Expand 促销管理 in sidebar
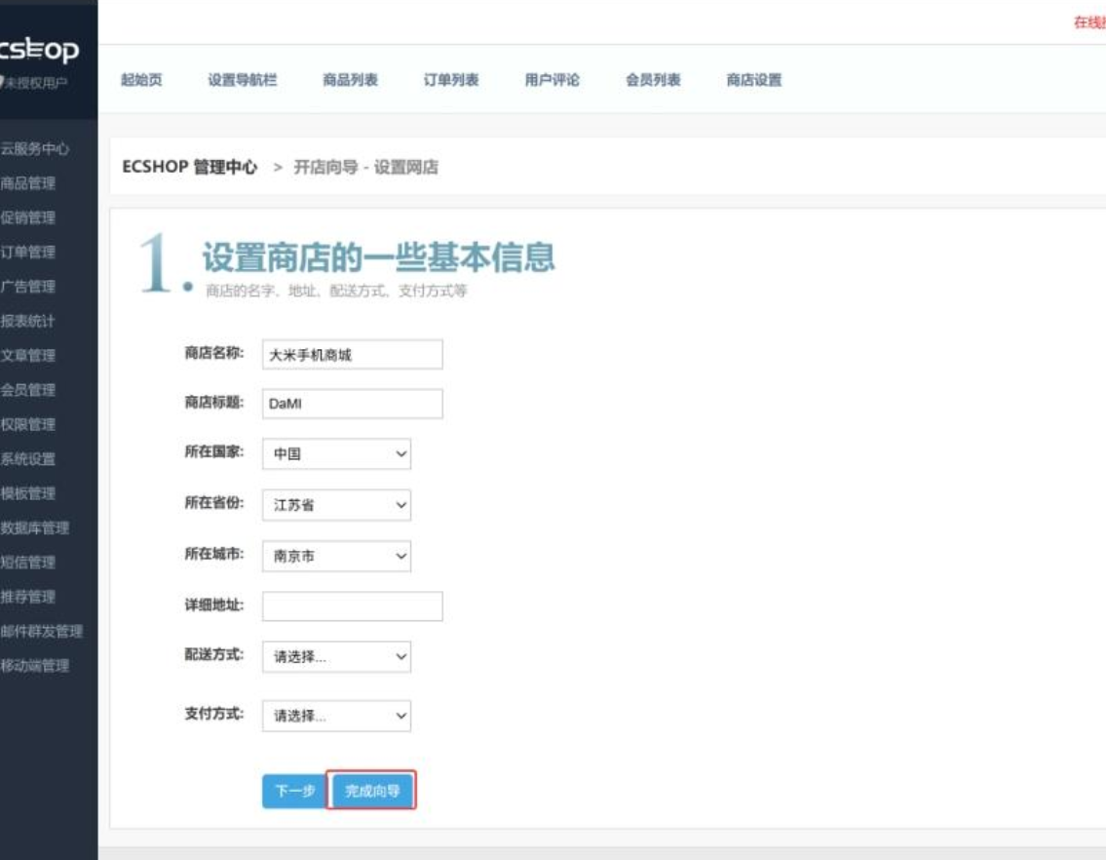 28,217
